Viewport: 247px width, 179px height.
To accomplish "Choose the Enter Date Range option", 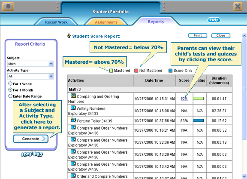I will 10,96.
